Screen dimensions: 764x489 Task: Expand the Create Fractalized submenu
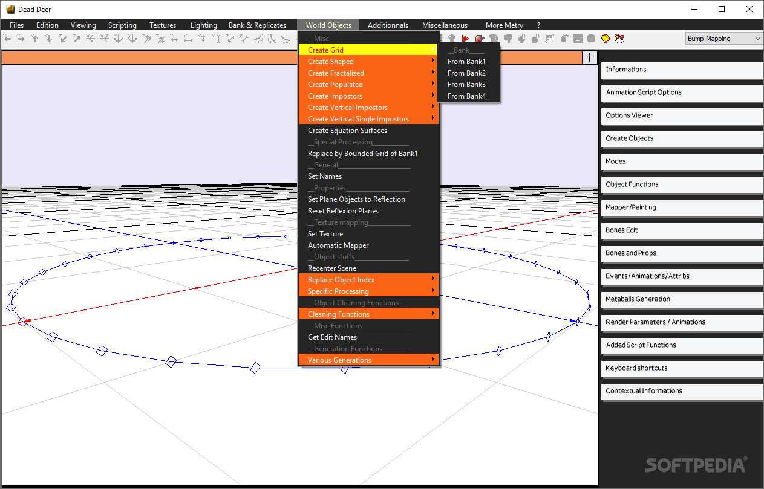tap(369, 73)
